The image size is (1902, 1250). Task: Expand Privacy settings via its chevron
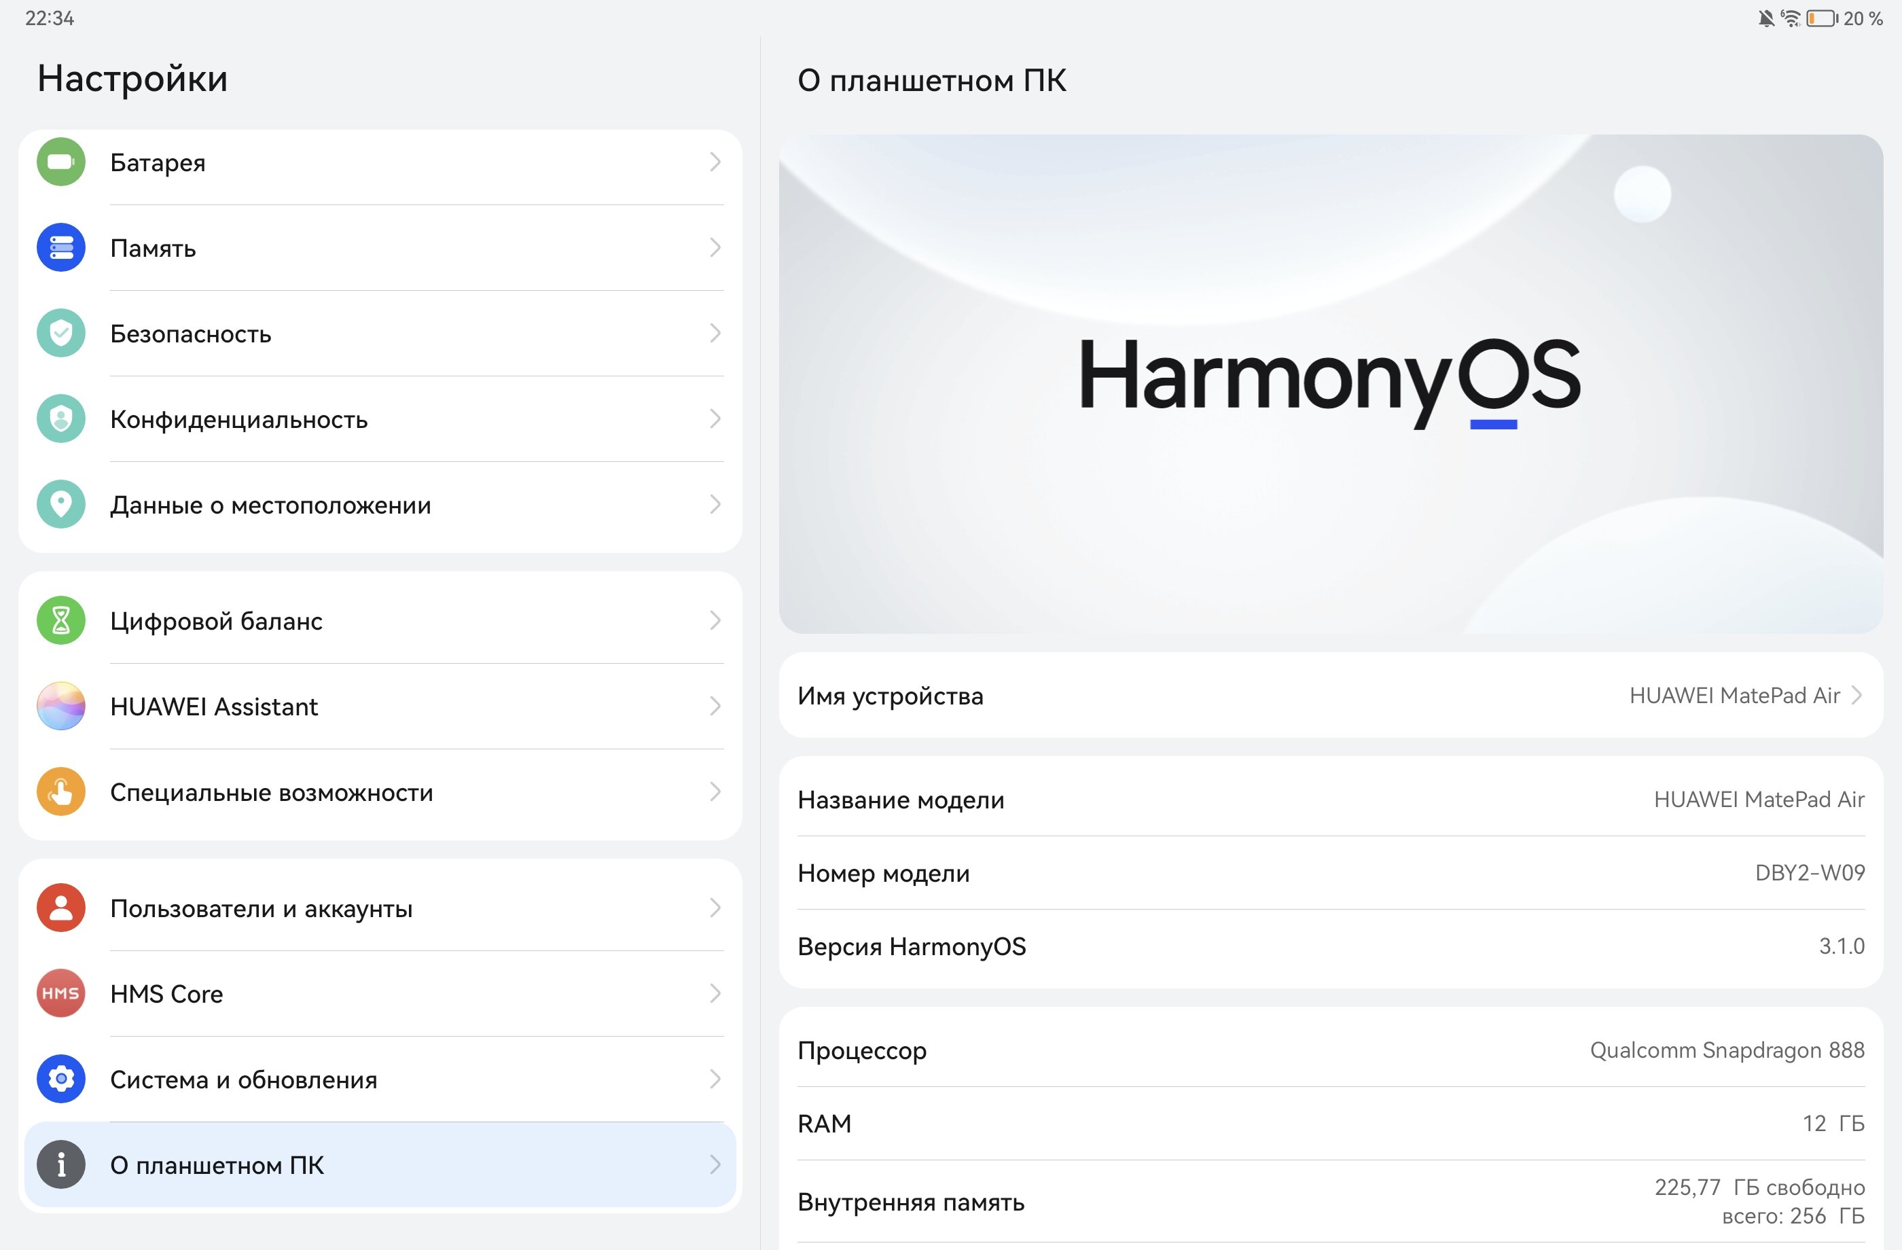pos(715,418)
